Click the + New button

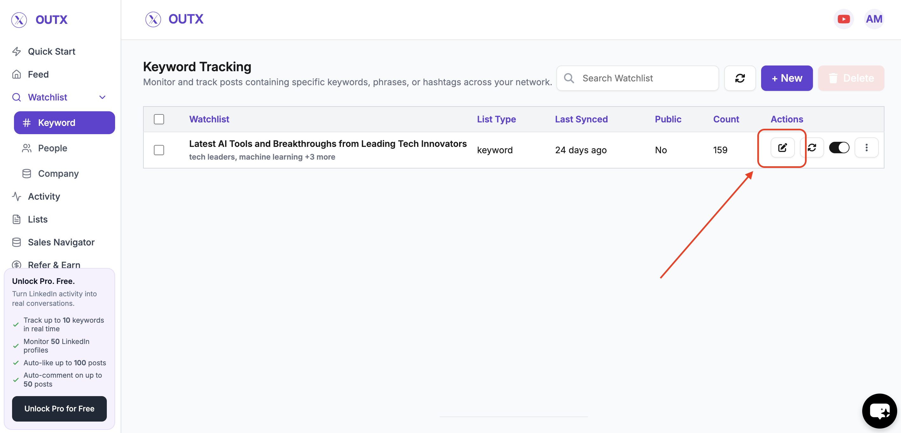(786, 78)
